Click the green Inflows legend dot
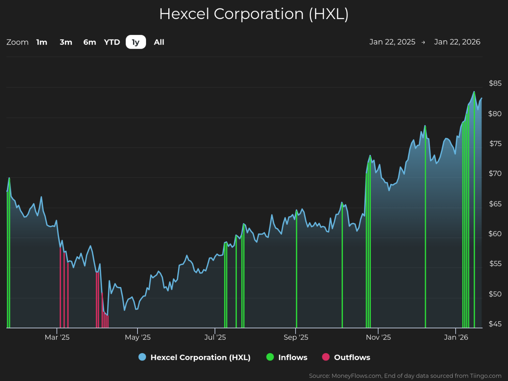Viewport: 508px width, 381px height. (x=270, y=357)
